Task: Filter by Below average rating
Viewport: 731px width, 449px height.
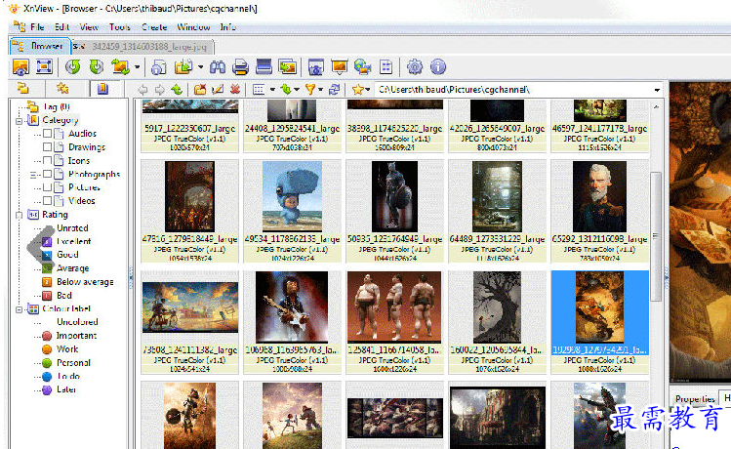Action: pyautogui.click(x=85, y=282)
